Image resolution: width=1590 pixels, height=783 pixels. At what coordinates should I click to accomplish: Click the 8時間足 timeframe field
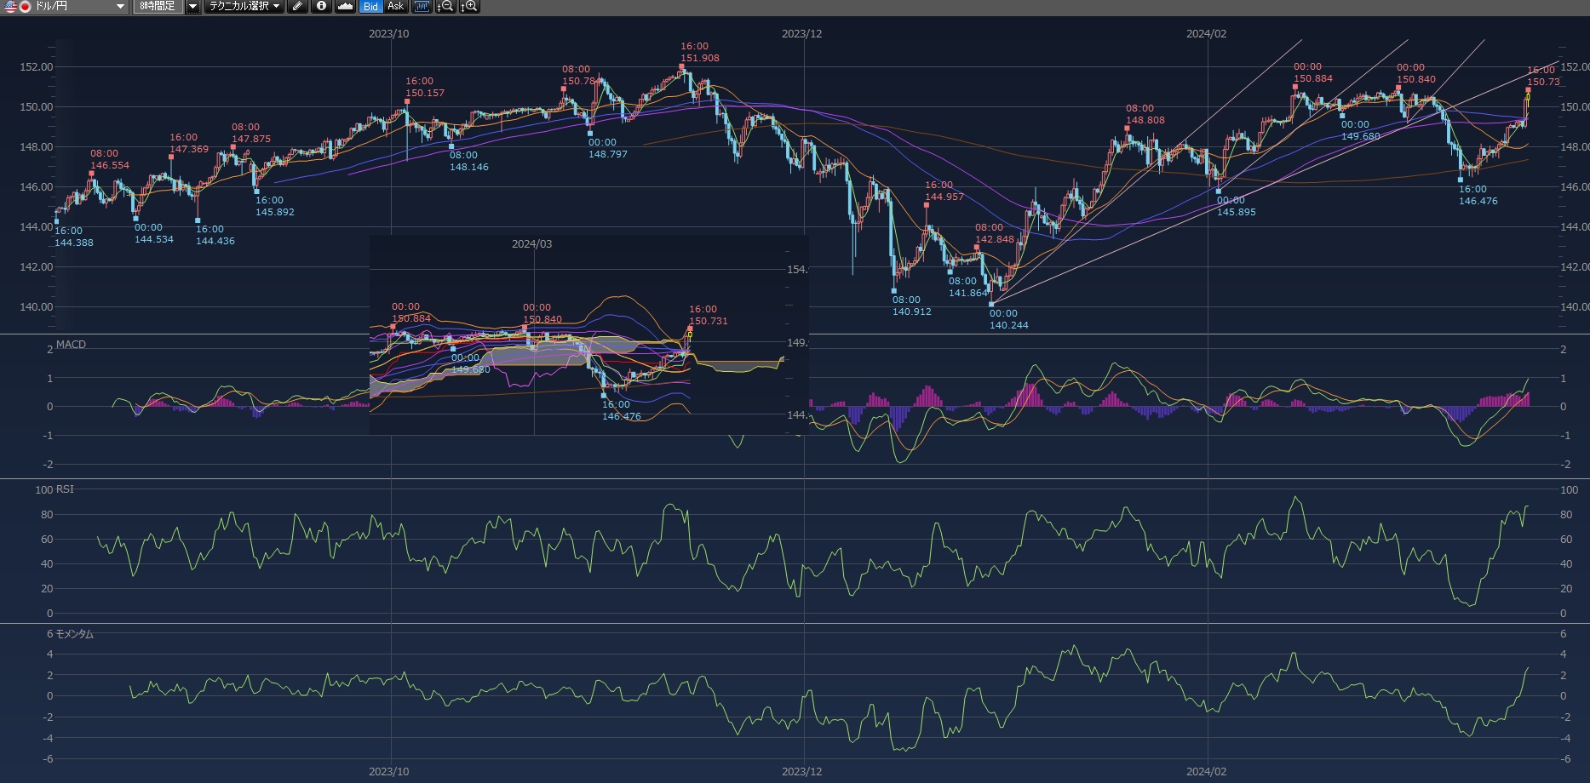coord(158,7)
